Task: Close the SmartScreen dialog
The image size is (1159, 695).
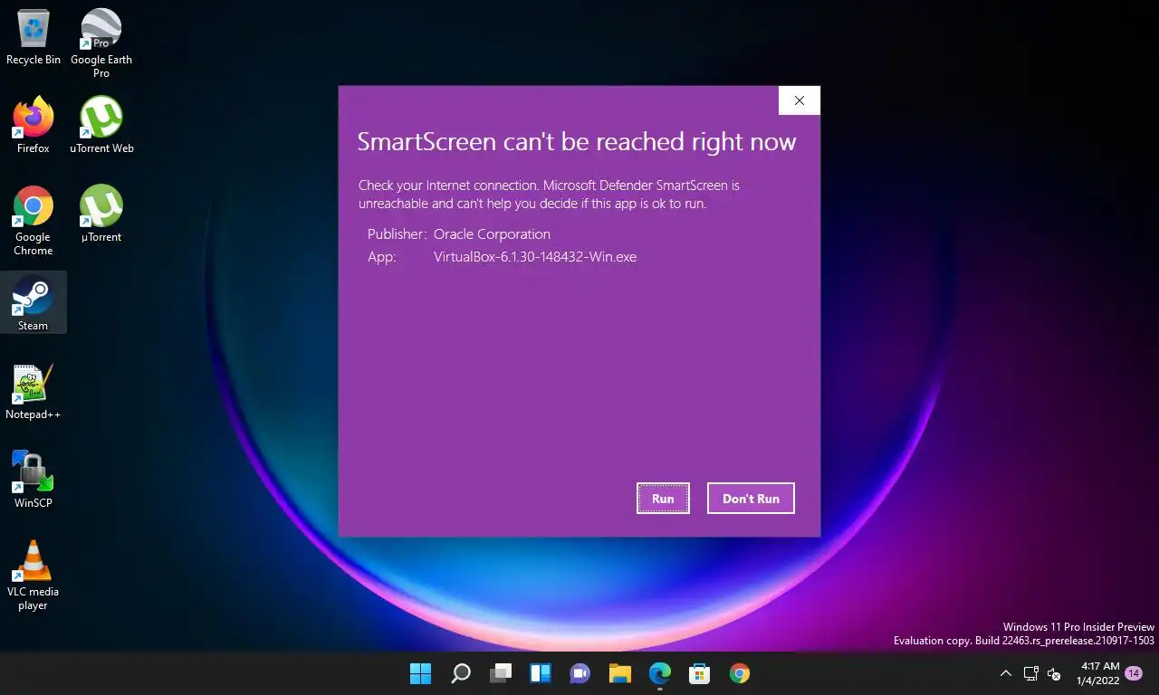Action: pos(799,100)
